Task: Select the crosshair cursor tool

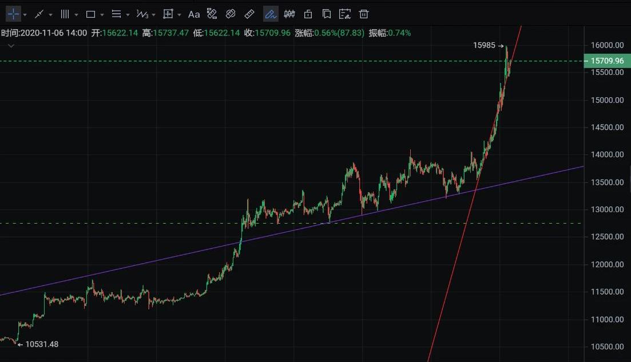Action: click(x=13, y=14)
